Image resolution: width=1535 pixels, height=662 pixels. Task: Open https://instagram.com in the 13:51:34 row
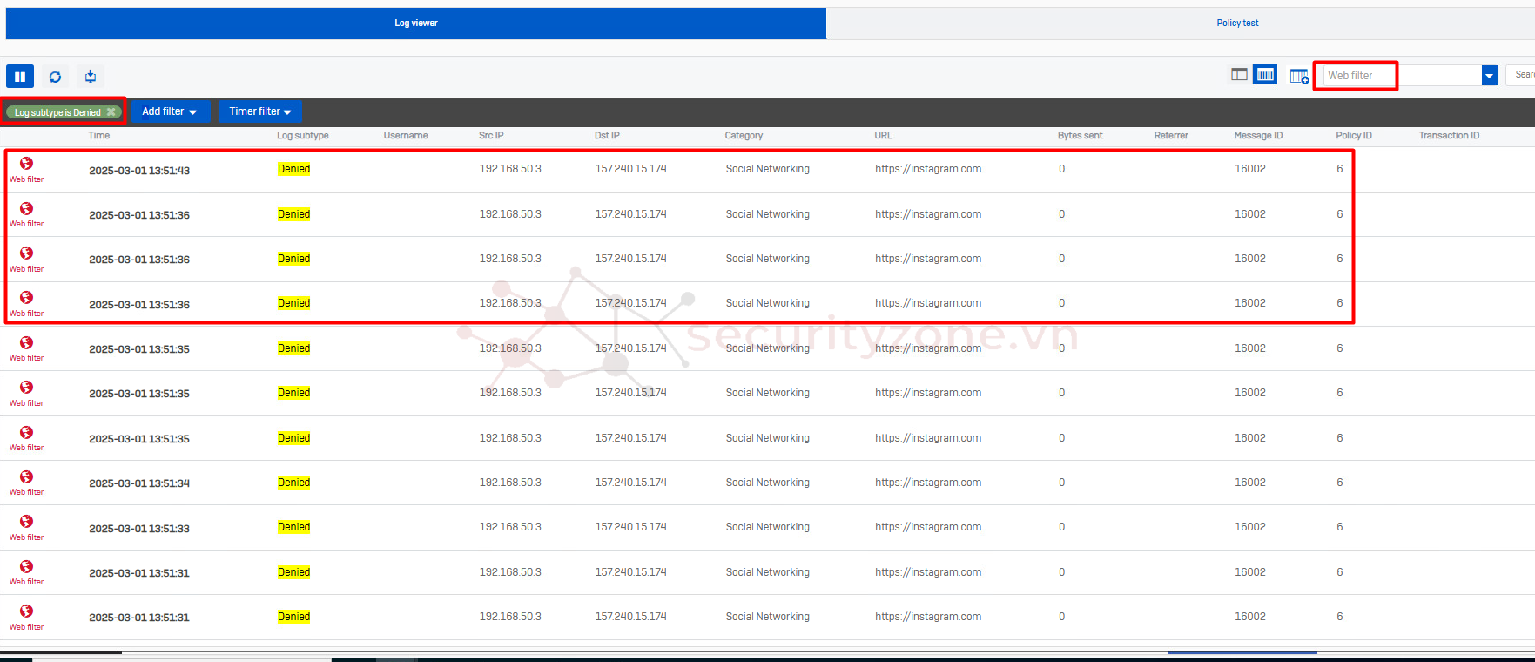928,483
